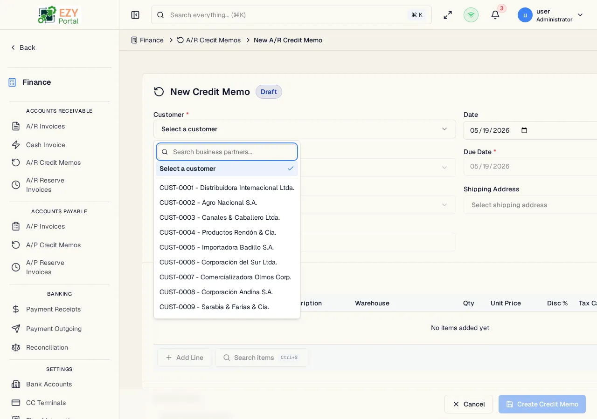Open CC Terminals in sidebar
Screen dimensions: 597x419
coord(46,403)
